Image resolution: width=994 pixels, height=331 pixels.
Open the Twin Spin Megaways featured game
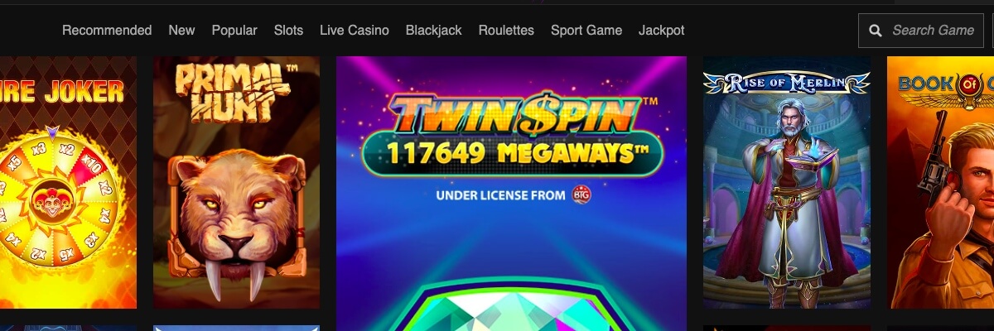(511, 194)
